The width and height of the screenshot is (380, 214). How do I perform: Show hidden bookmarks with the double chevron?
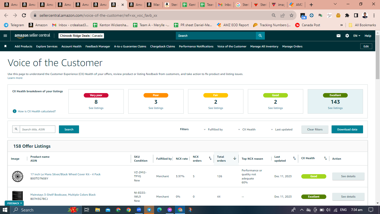pyautogui.click(x=341, y=25)
